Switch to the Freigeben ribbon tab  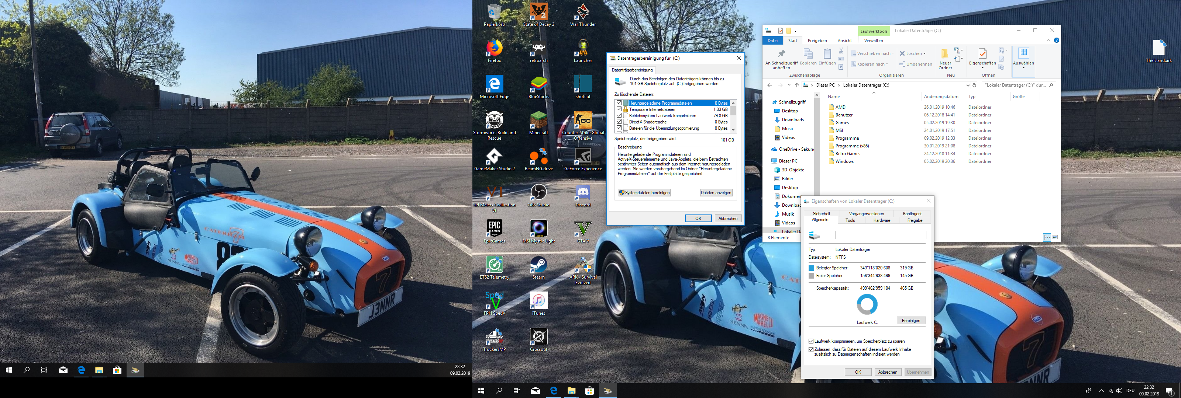(x=817, y=41)
